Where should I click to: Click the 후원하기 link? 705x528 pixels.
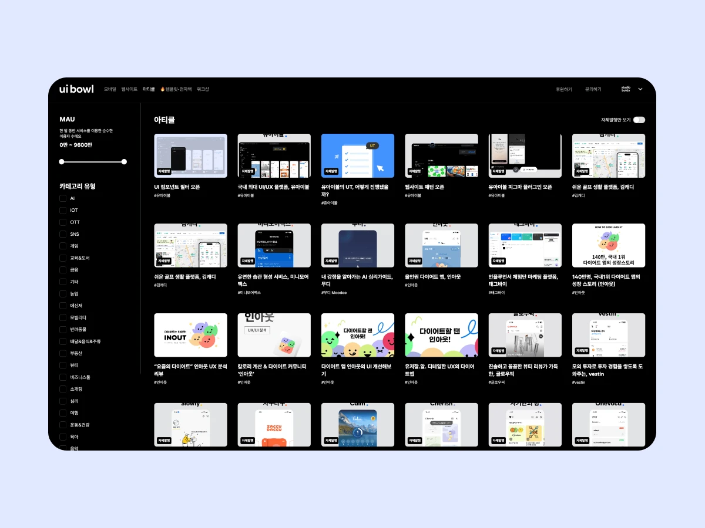point(564,89)
